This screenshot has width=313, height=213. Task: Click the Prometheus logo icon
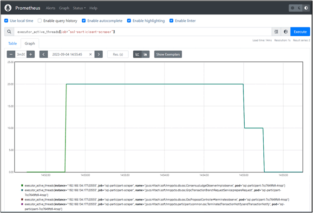coord(8,8)
